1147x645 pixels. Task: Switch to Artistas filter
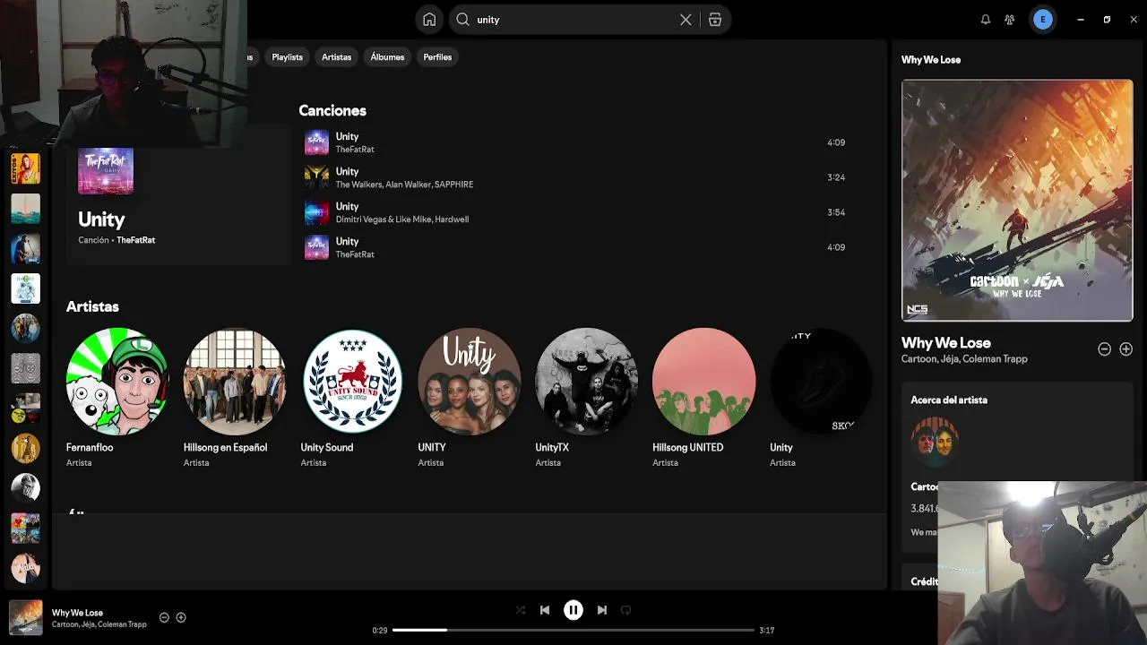pyautogui.click(x=337, y=57)
